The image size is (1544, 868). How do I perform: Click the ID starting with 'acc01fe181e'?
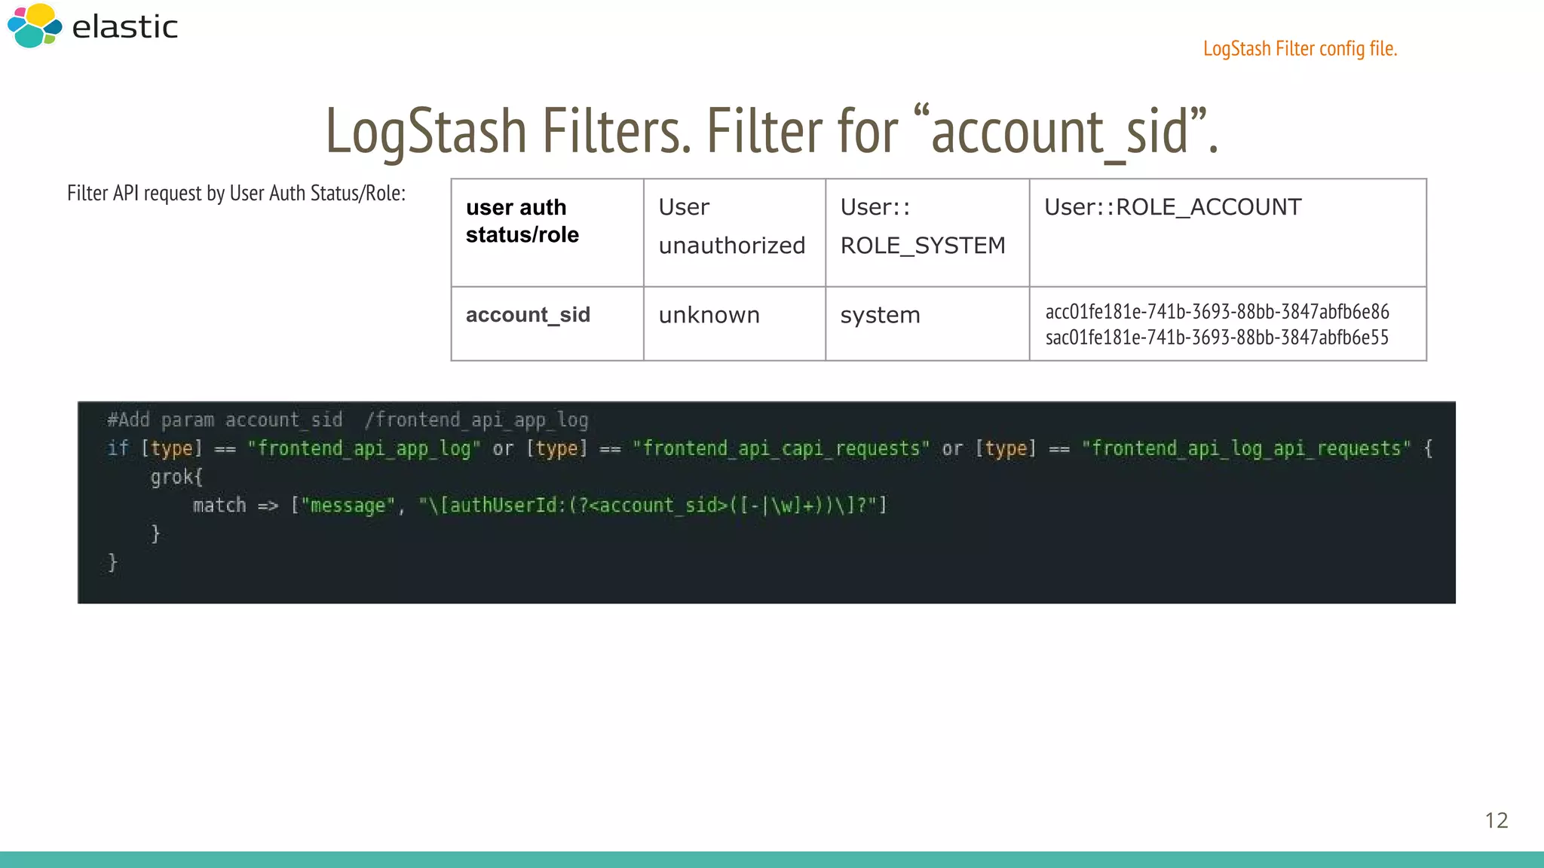[1217, 311]
